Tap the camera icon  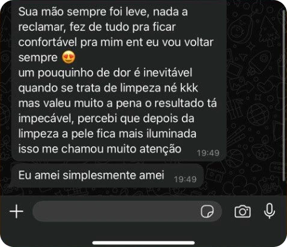(243, 212)
